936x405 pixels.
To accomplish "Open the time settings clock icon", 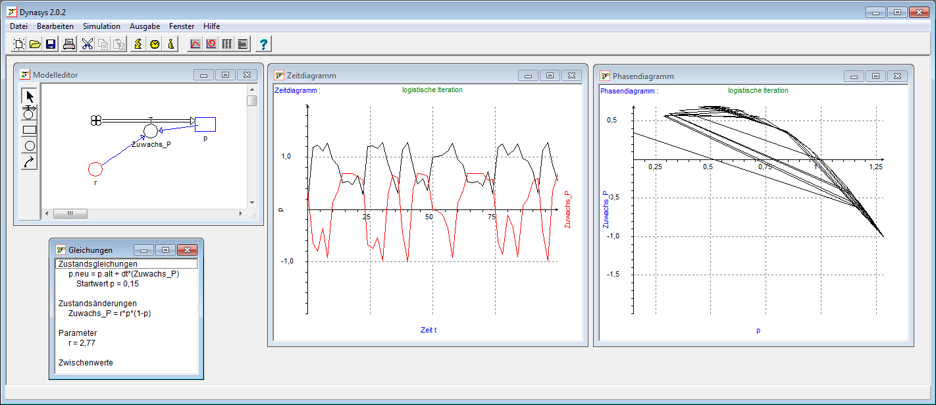I will 155,44.
